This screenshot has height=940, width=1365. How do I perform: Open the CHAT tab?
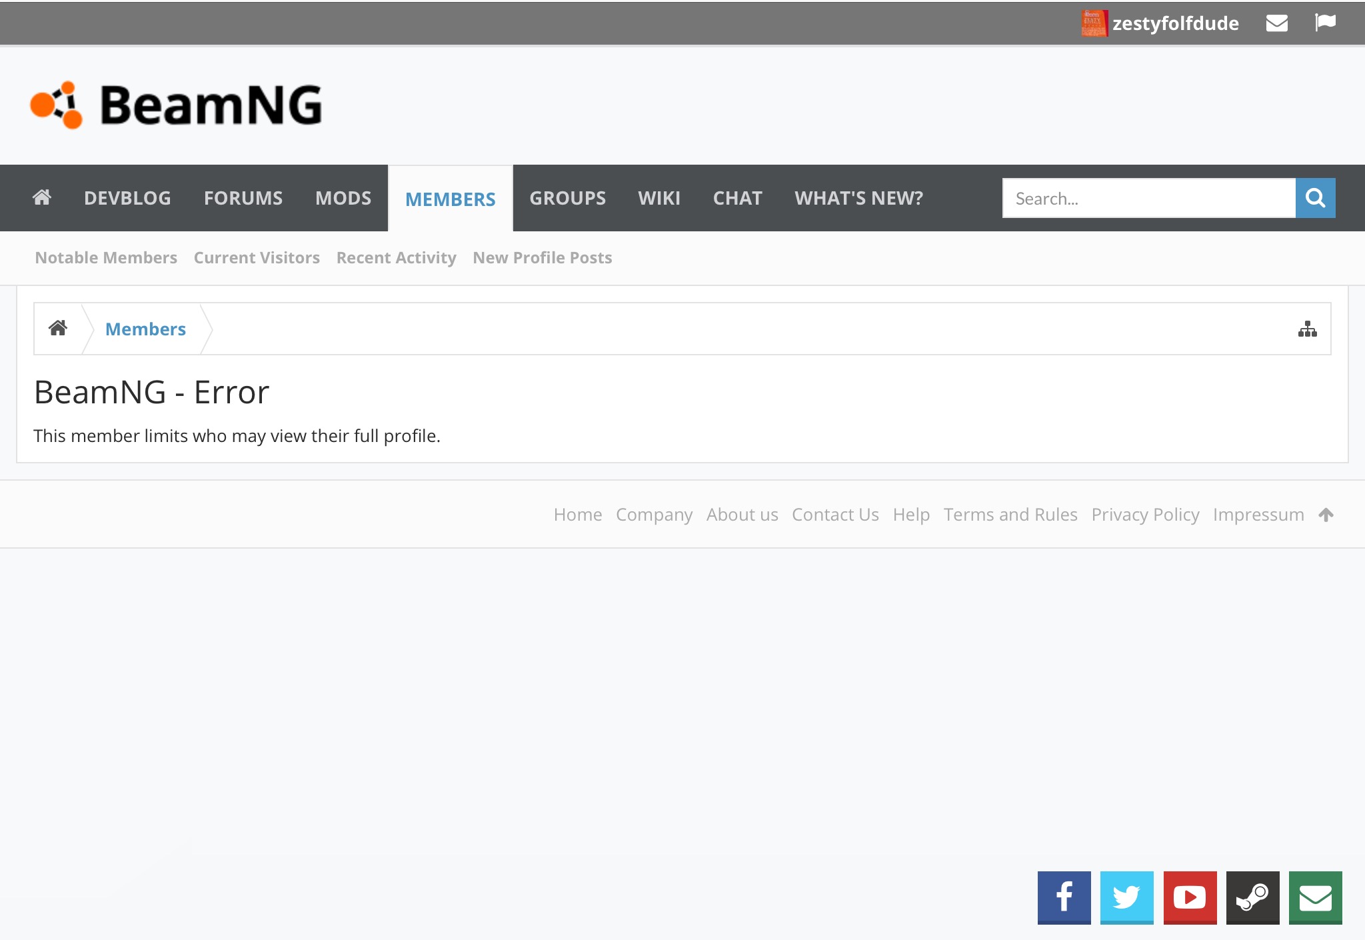737,198
